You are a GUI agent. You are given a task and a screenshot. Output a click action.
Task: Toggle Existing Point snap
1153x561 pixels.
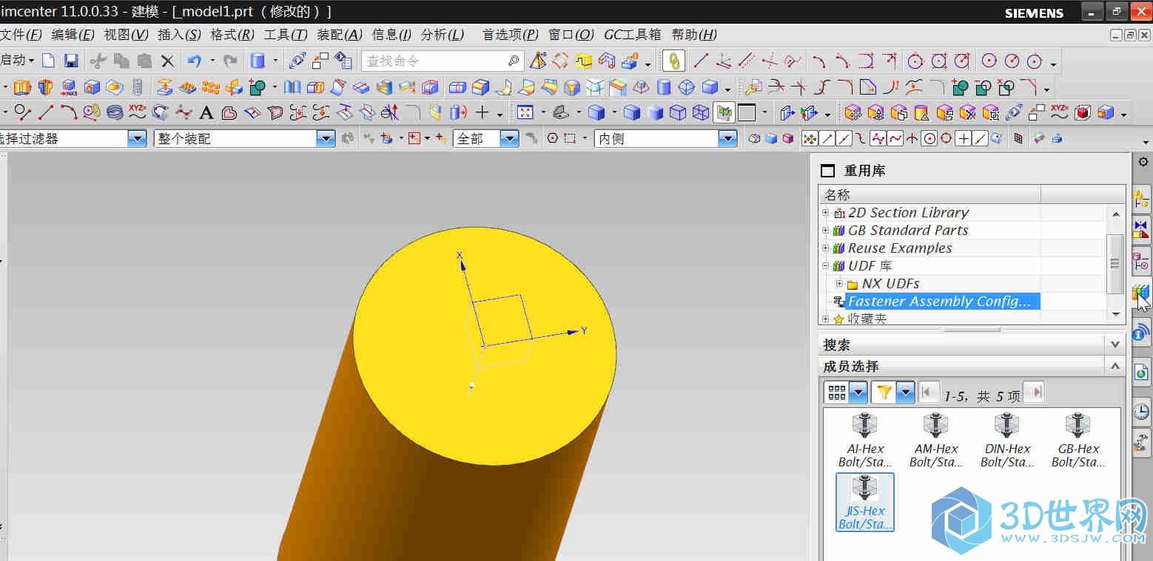coord(964,138)
